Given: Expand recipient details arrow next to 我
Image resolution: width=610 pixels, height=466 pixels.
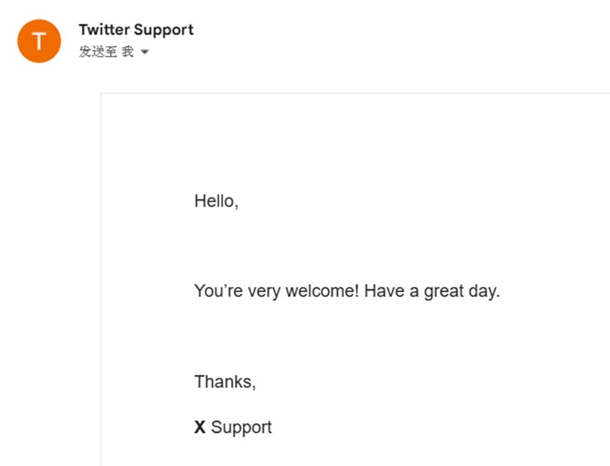Looking at the screenshot, I should (x=144, y=51).
